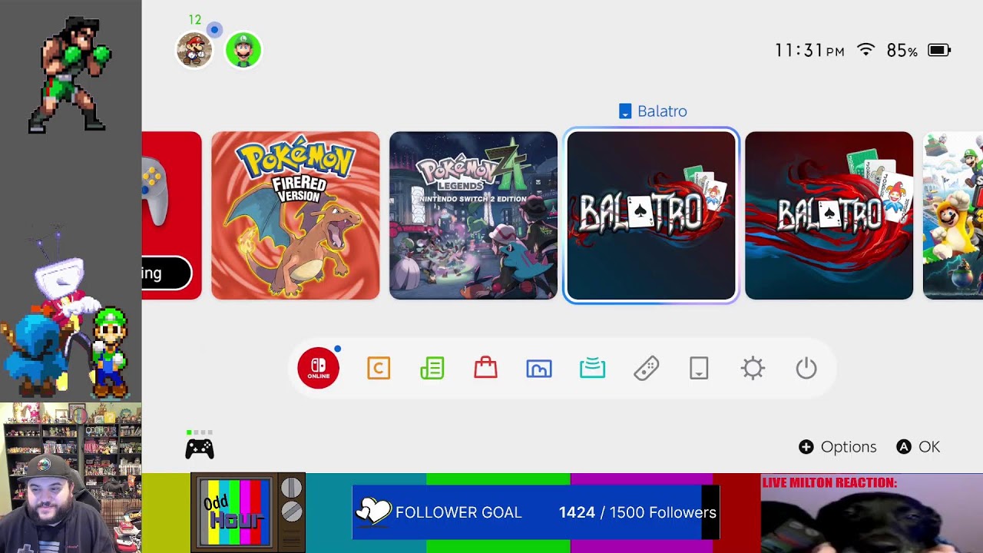
Task: Select the Sleep Mode power icon
Action: (x=806, y=368)
